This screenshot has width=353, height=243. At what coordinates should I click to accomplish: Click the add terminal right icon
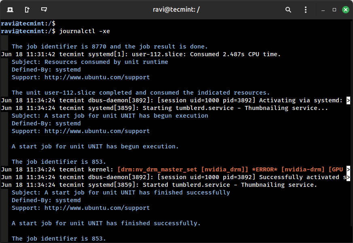[27, 9]
